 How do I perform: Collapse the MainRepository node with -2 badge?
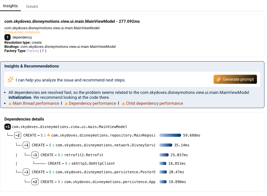tap(18, 135)
